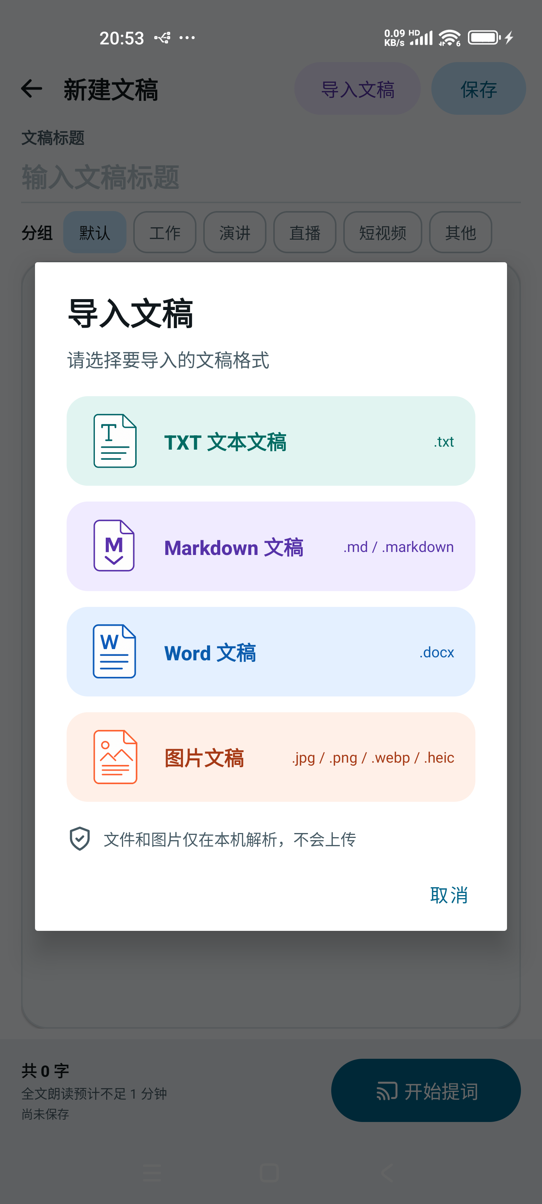This screenshot has height=1204, width=542.
Task: Select the 默认 group chip
Action: pyautogui.click(x=94, y=232)
